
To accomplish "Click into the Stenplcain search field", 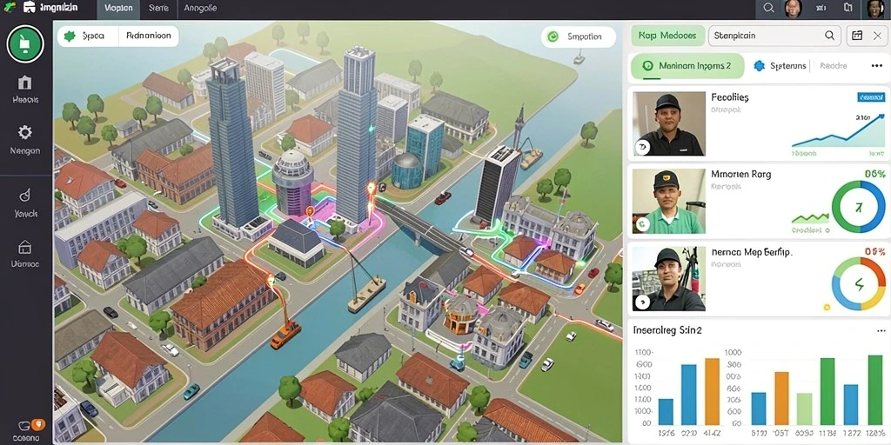I will (774, 35).
